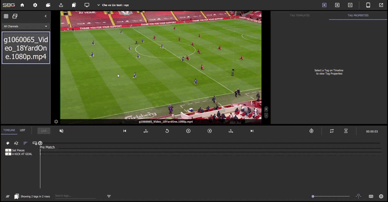
Task: Open video player settings gear
Action: click(56, 122)
